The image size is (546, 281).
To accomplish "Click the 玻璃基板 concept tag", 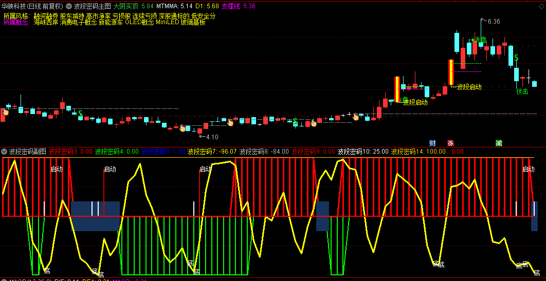I will [x=193, y=22].
